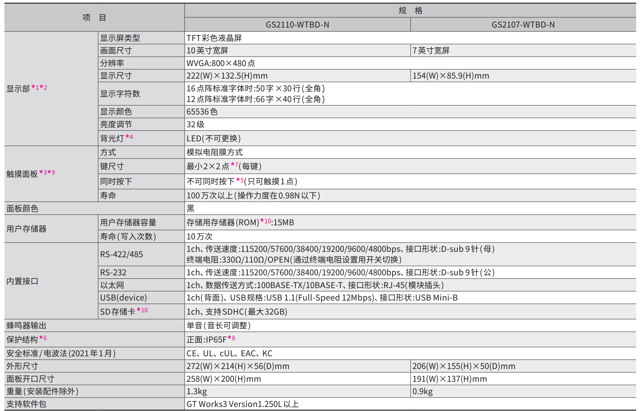Select the 面板开口尺寸 row label

coord(30,379)
